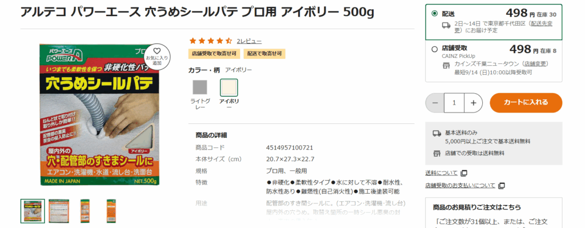Click the store icon beside カインズ千葉ニュータウン

point(446,66)
